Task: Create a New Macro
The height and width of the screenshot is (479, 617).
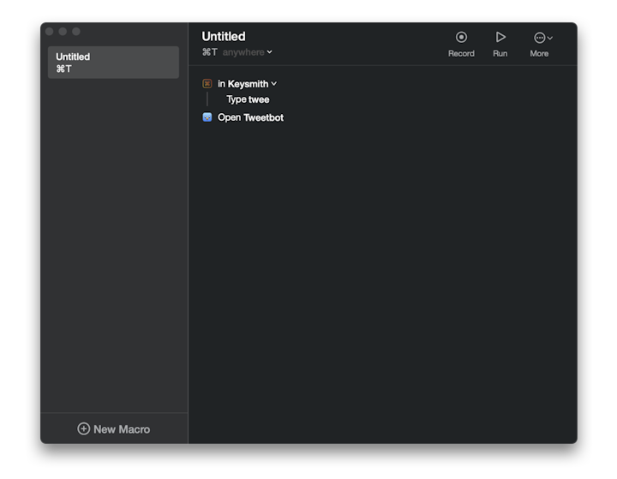Action: pos(114,429)
